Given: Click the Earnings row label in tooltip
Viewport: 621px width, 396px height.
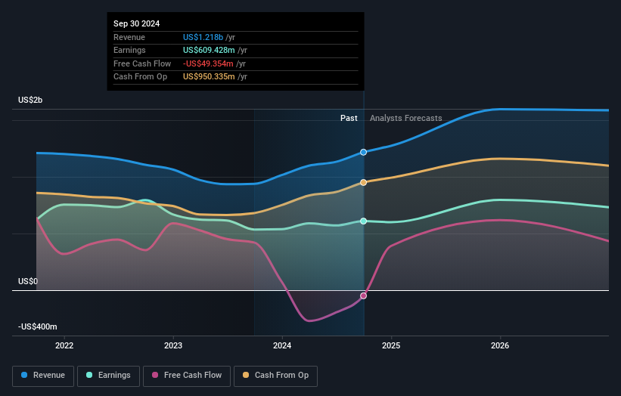Looking at the screenshot, I should pyautogui.click(x=129, y=50).
